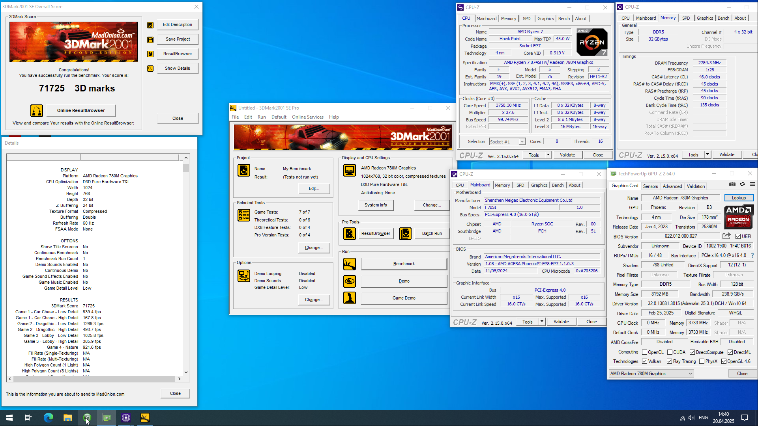This screenshot has height=426, width=758.
Task: Click the System Info button
Action: 376,205
